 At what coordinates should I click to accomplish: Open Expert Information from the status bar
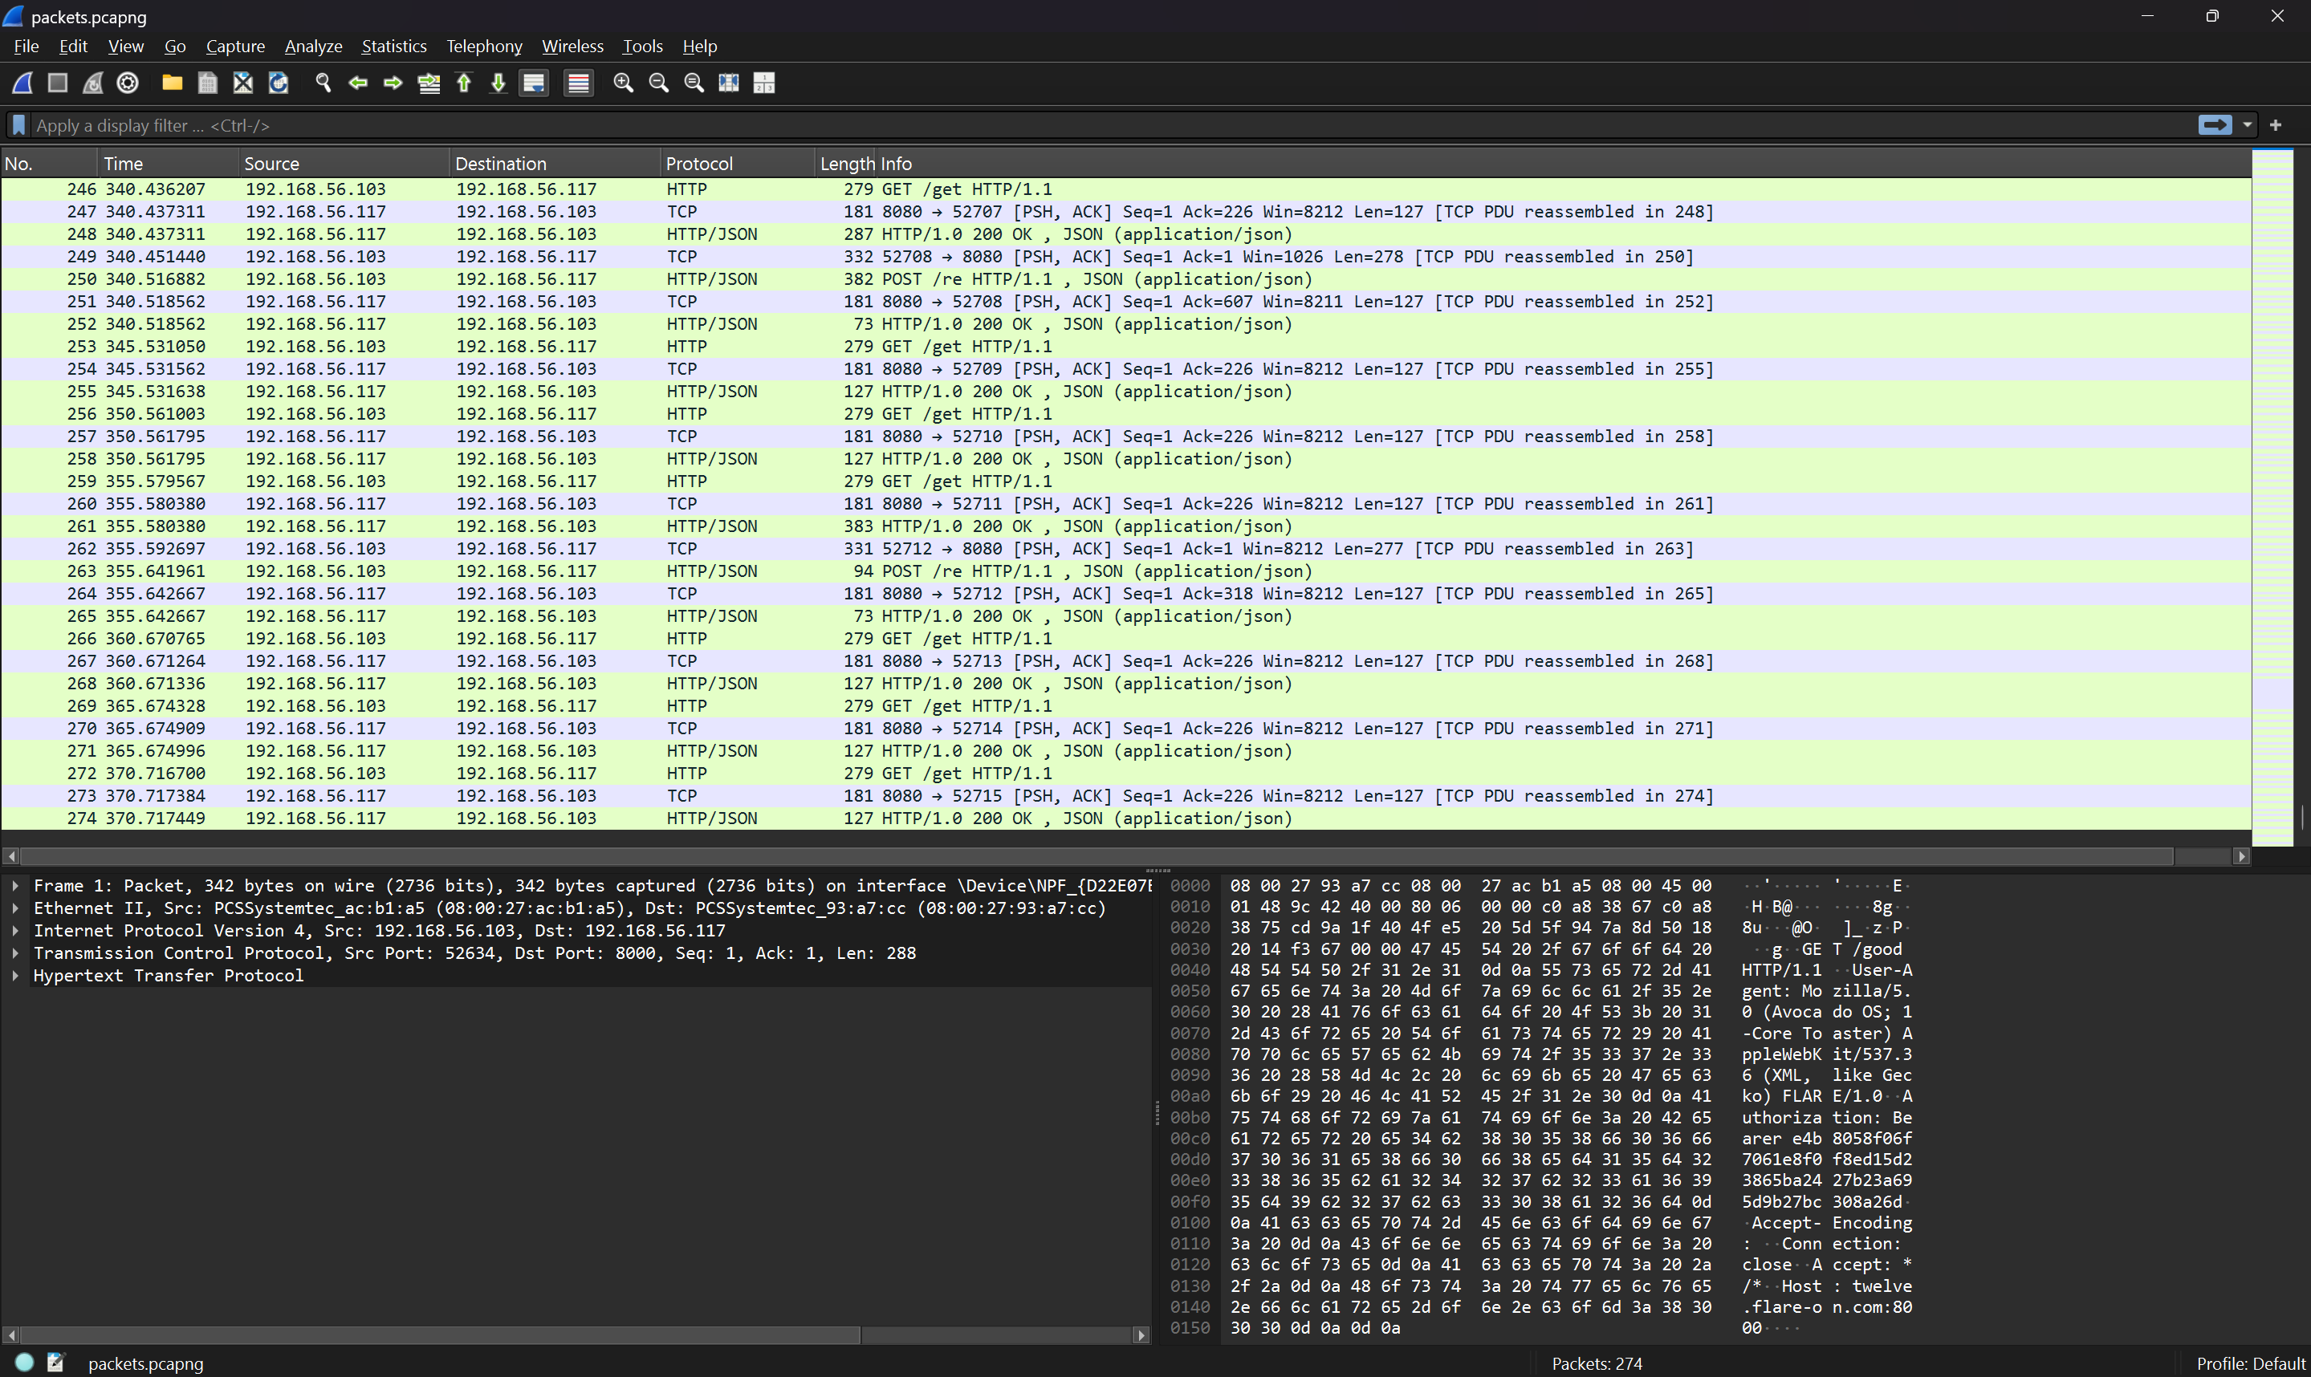(25, 1362)
